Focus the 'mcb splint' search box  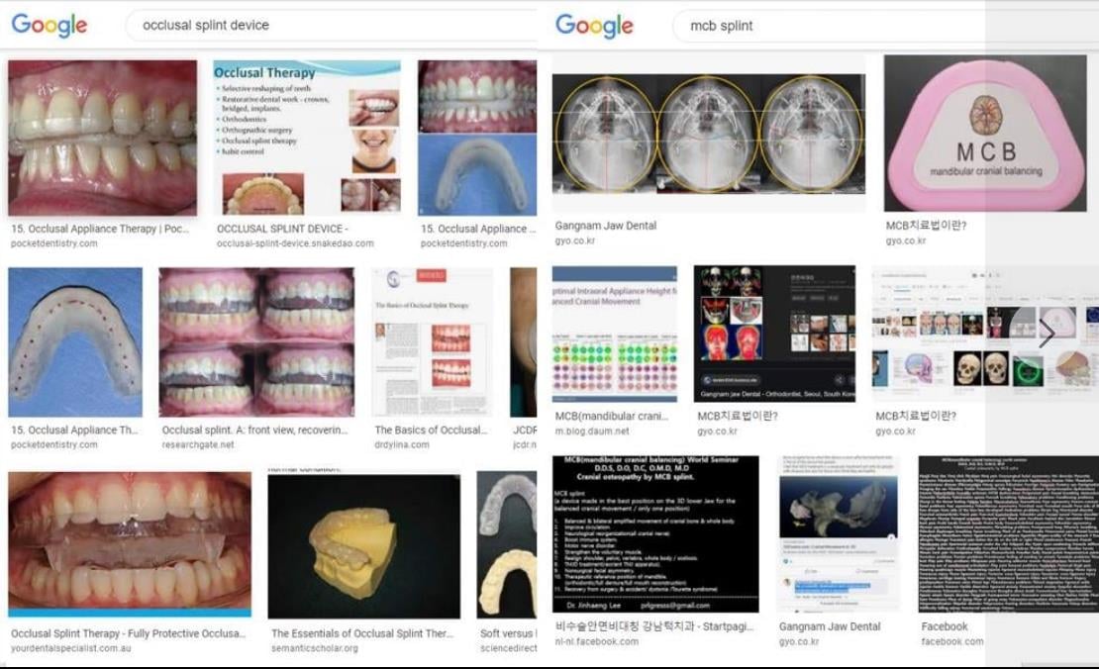click(883, 26)
